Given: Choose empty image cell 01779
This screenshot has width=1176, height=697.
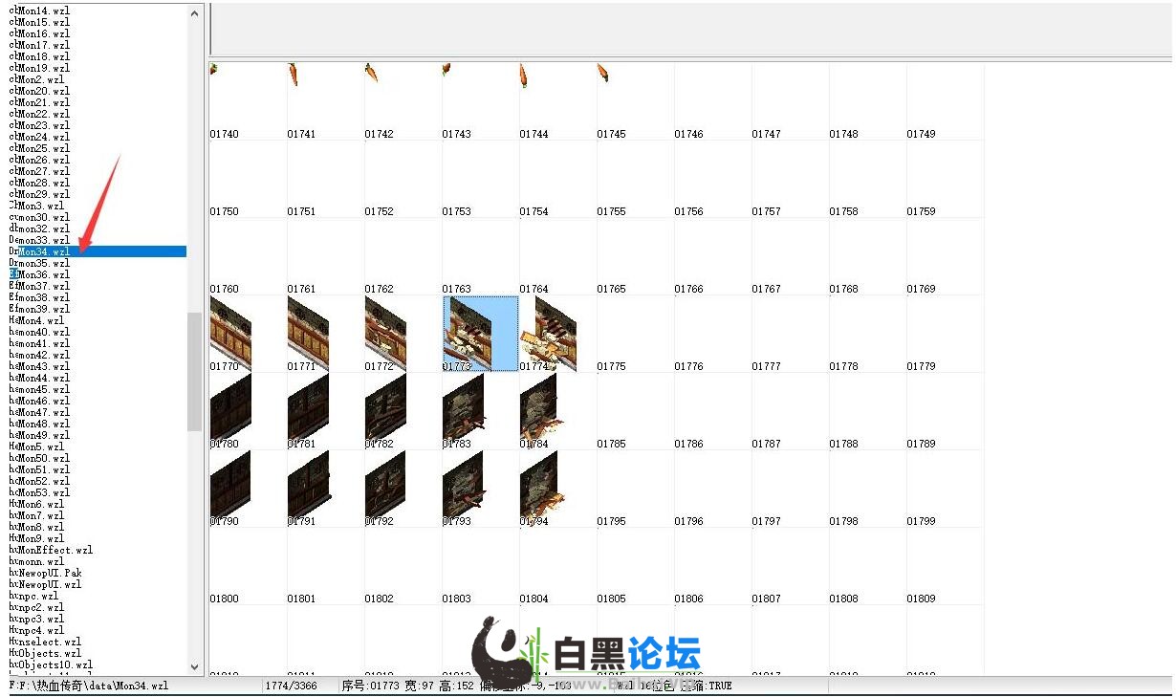Looking at the screenshot, I should click(x=945, y=334).
